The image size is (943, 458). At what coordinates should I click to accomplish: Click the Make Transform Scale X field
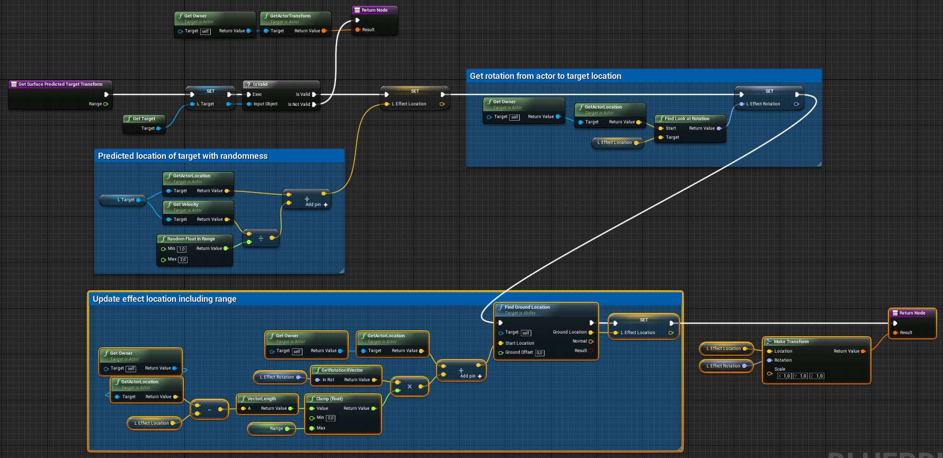pos(784,376)
